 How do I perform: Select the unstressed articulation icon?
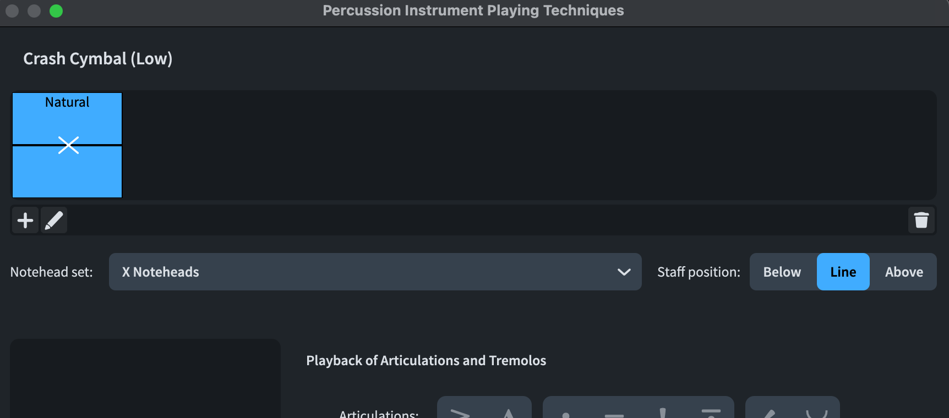point(817,411)
